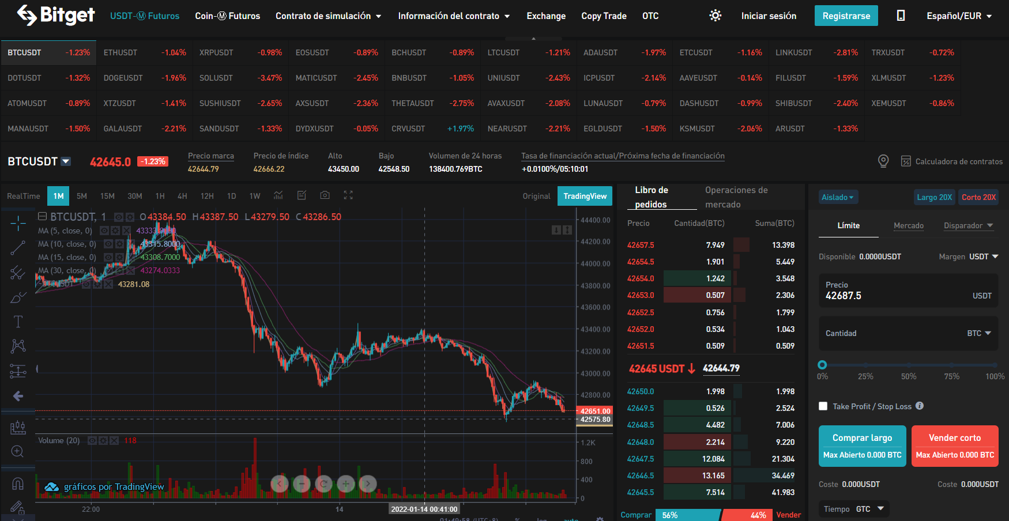Open Contrato de simulación dropdown
The height and width of the screenshot is (521, 1009).
(x=328, y=16)
